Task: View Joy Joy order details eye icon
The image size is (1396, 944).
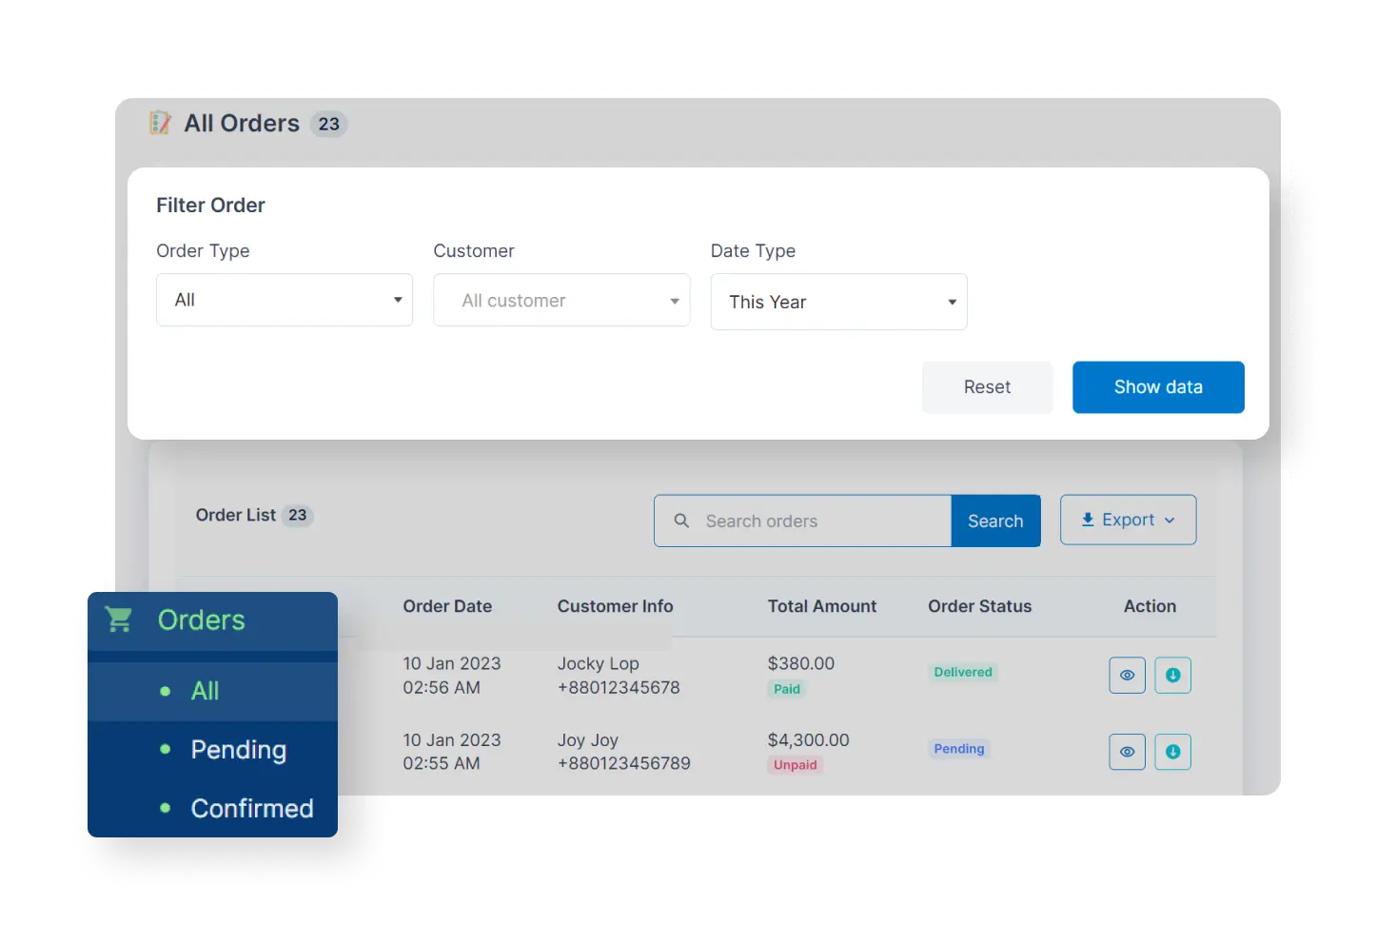Action: (x=1127, y=752)
